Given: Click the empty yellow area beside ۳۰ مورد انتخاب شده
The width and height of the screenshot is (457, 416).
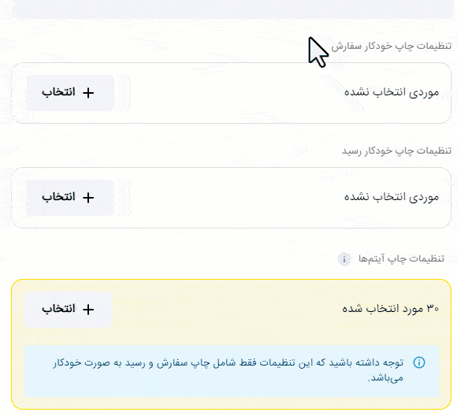Looking at the screenshot, I should [228, 309].
